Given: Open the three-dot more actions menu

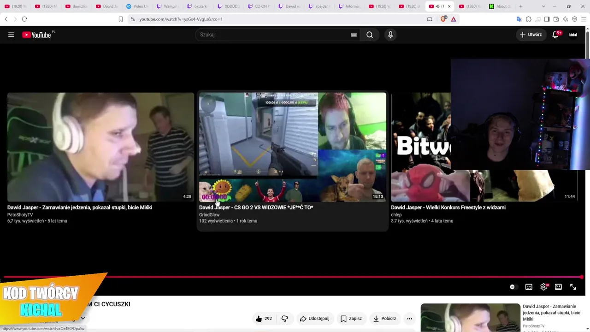Looking at the screenshot, I should pos(409,319).
